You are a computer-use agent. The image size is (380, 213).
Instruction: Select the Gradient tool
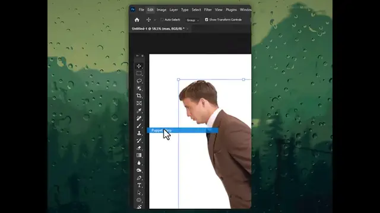click(139, 155)
